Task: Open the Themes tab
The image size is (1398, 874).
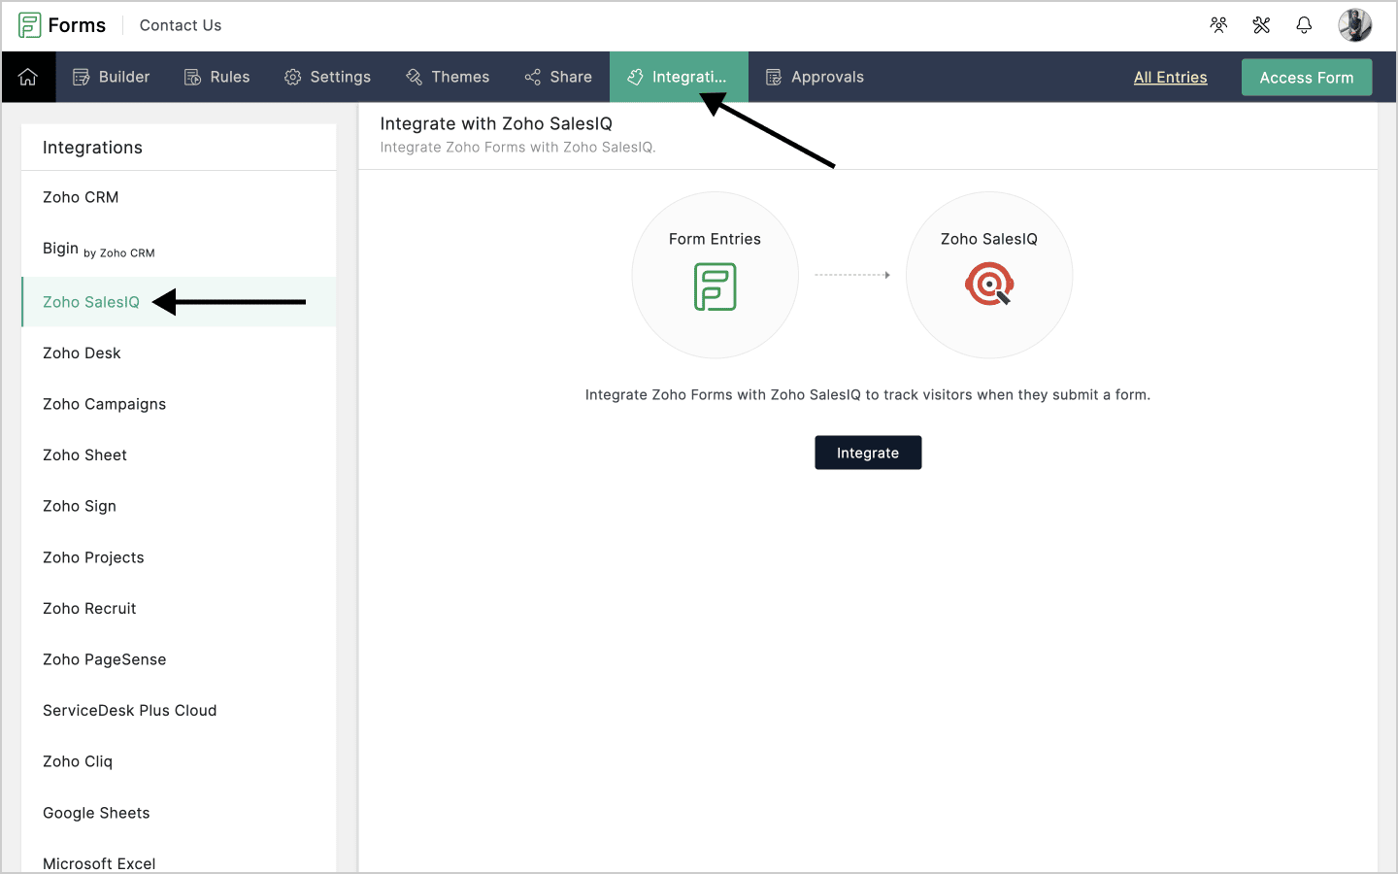Action: coord(448,77)
